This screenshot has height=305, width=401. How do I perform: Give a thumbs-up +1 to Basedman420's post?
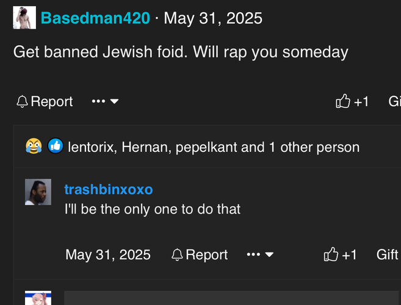point(352,101)
